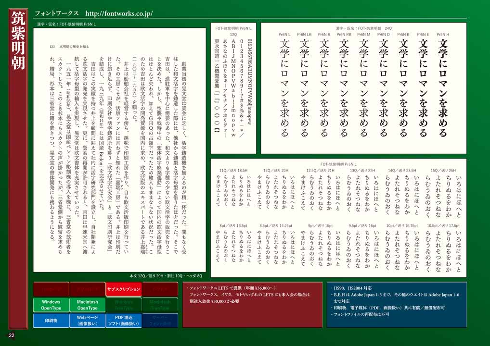The image size is (490, 346).
Task: Select the Pr5N H weight label
Action: [443, 34]
